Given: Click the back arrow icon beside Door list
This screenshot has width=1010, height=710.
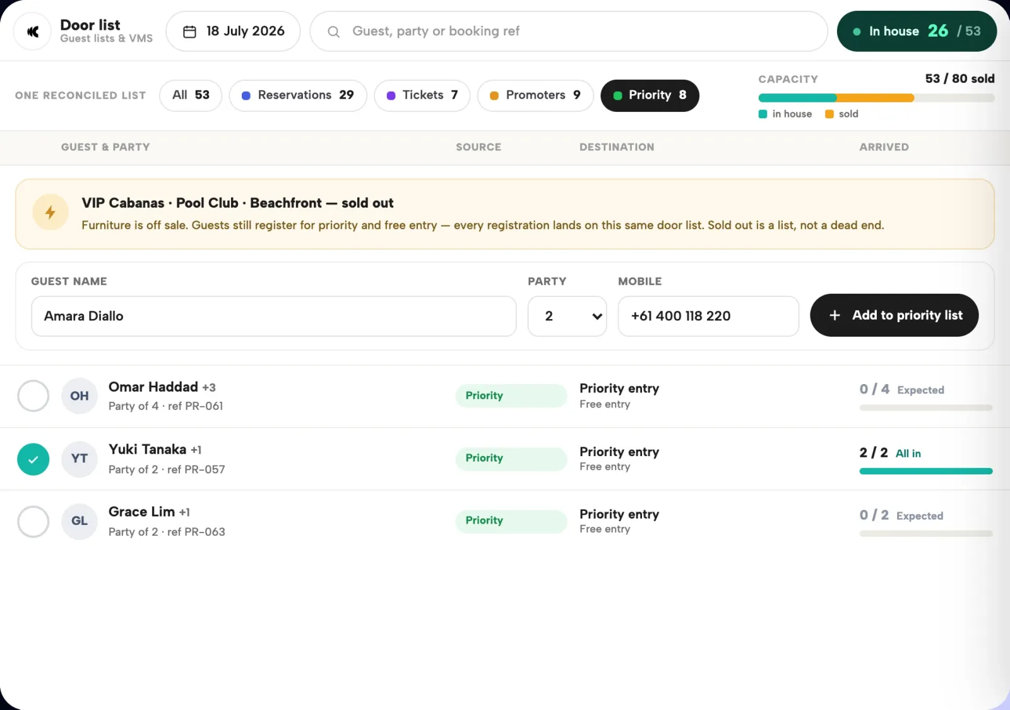Looking at the screenshot, I should (33, 32).
